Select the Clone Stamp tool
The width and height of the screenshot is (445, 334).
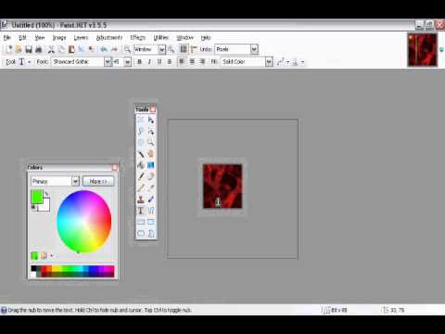coord(141,199)
